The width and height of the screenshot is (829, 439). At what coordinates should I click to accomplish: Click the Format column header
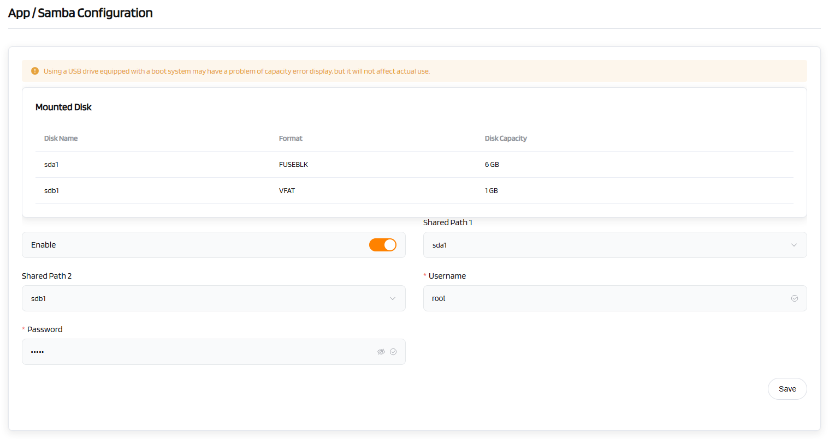tap(291, 139)
